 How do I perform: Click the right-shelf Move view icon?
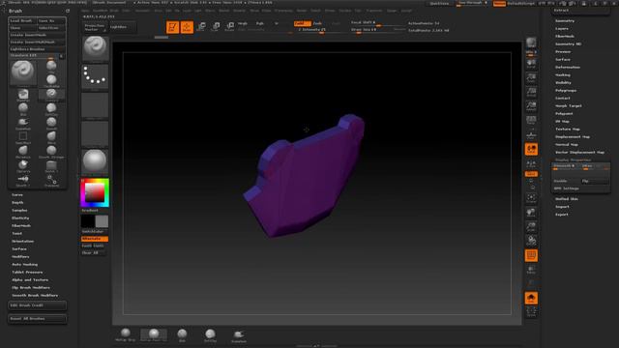[x=531, y=213]
